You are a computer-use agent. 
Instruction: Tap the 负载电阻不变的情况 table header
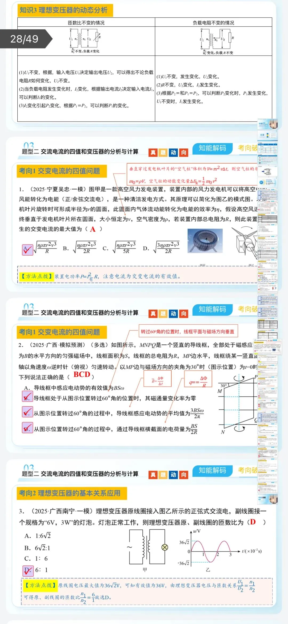213,23
